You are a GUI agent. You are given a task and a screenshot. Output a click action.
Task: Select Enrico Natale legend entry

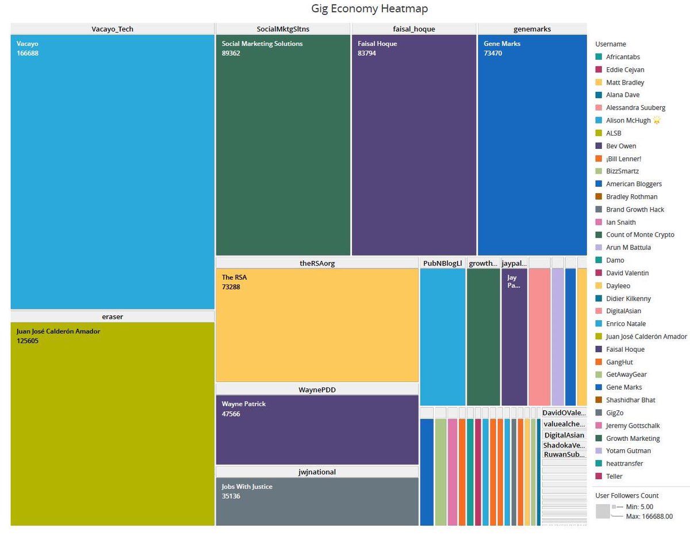click(x=620, y=324)
